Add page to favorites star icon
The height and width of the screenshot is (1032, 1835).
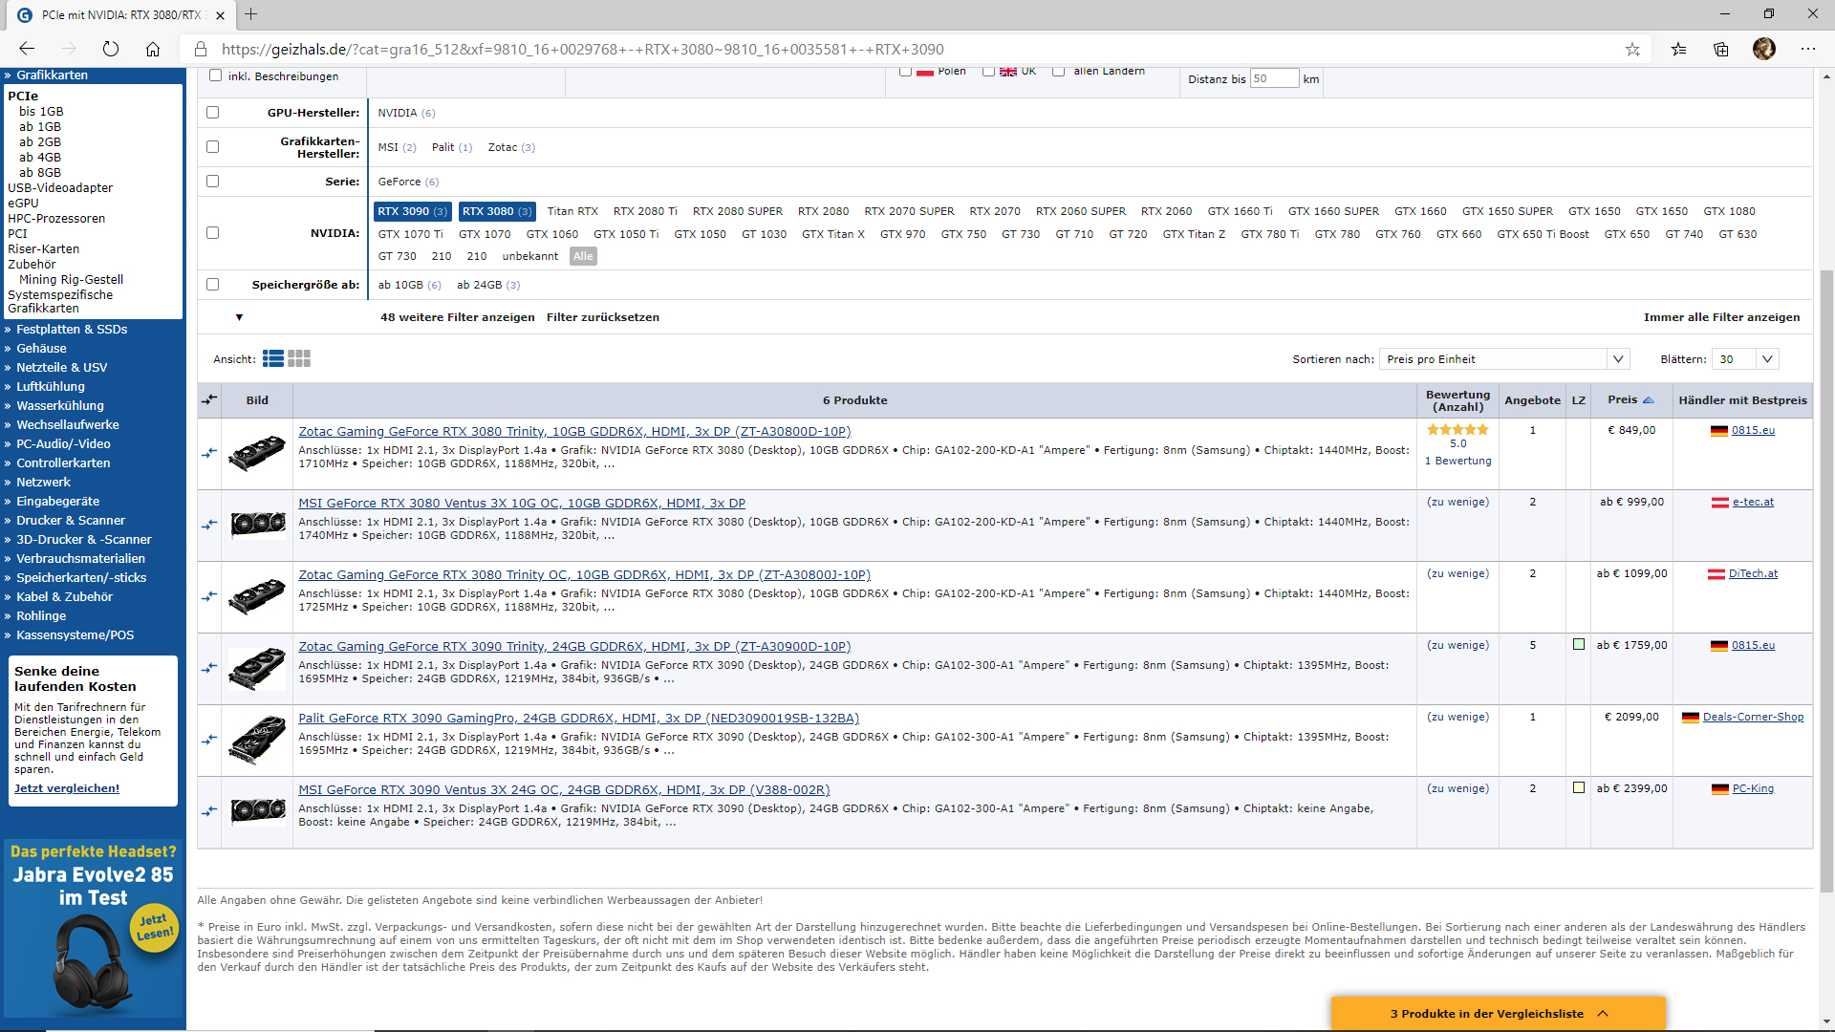click(1632, 49)
